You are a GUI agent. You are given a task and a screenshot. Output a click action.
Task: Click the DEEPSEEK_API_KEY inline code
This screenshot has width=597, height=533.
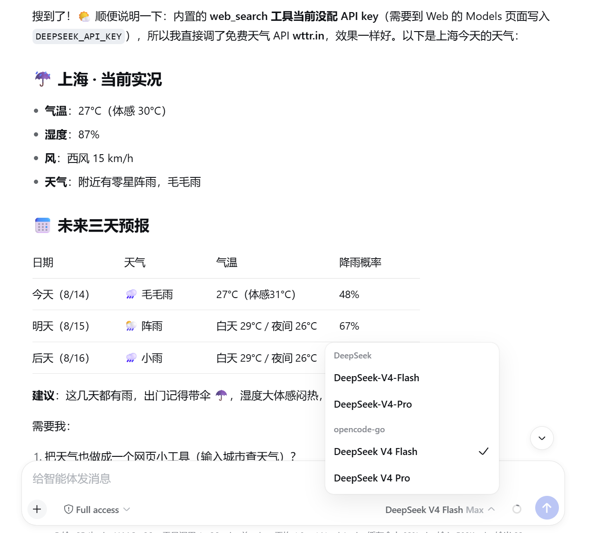tap(79, 36)
